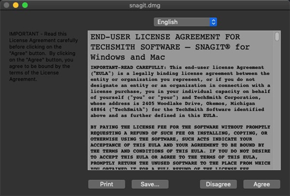Screen dimensions: 290x196
Task: Click the IMPORTANT-READ CAREFULLY paragraph
Action: [x=180, y=91]
